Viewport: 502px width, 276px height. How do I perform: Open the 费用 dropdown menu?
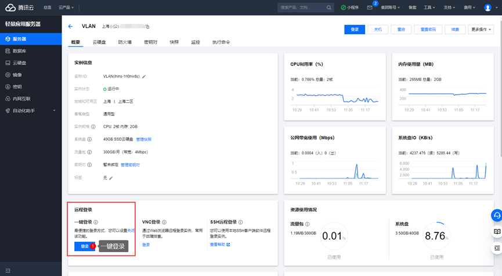point(470,8)
